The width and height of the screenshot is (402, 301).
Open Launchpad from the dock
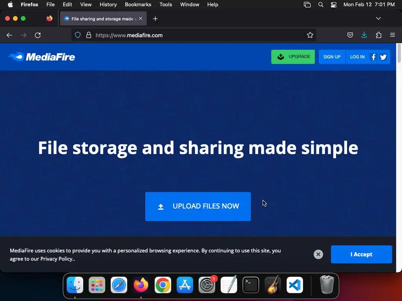[97, 285]
